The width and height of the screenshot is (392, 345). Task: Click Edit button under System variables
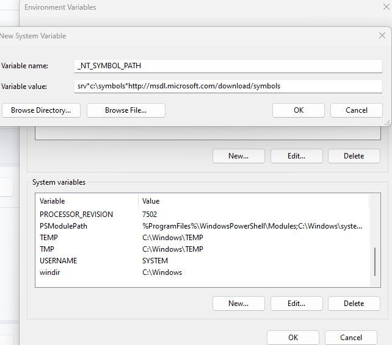(x=297, y=304)
